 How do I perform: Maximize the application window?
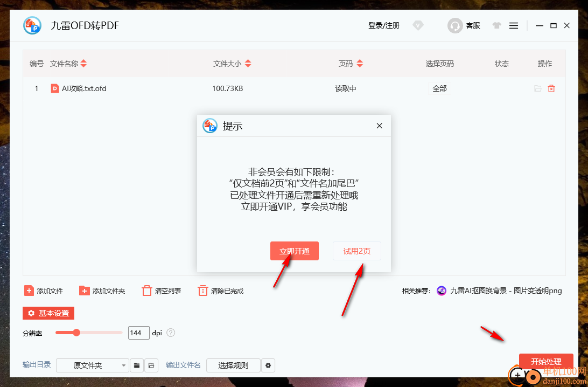553,25
